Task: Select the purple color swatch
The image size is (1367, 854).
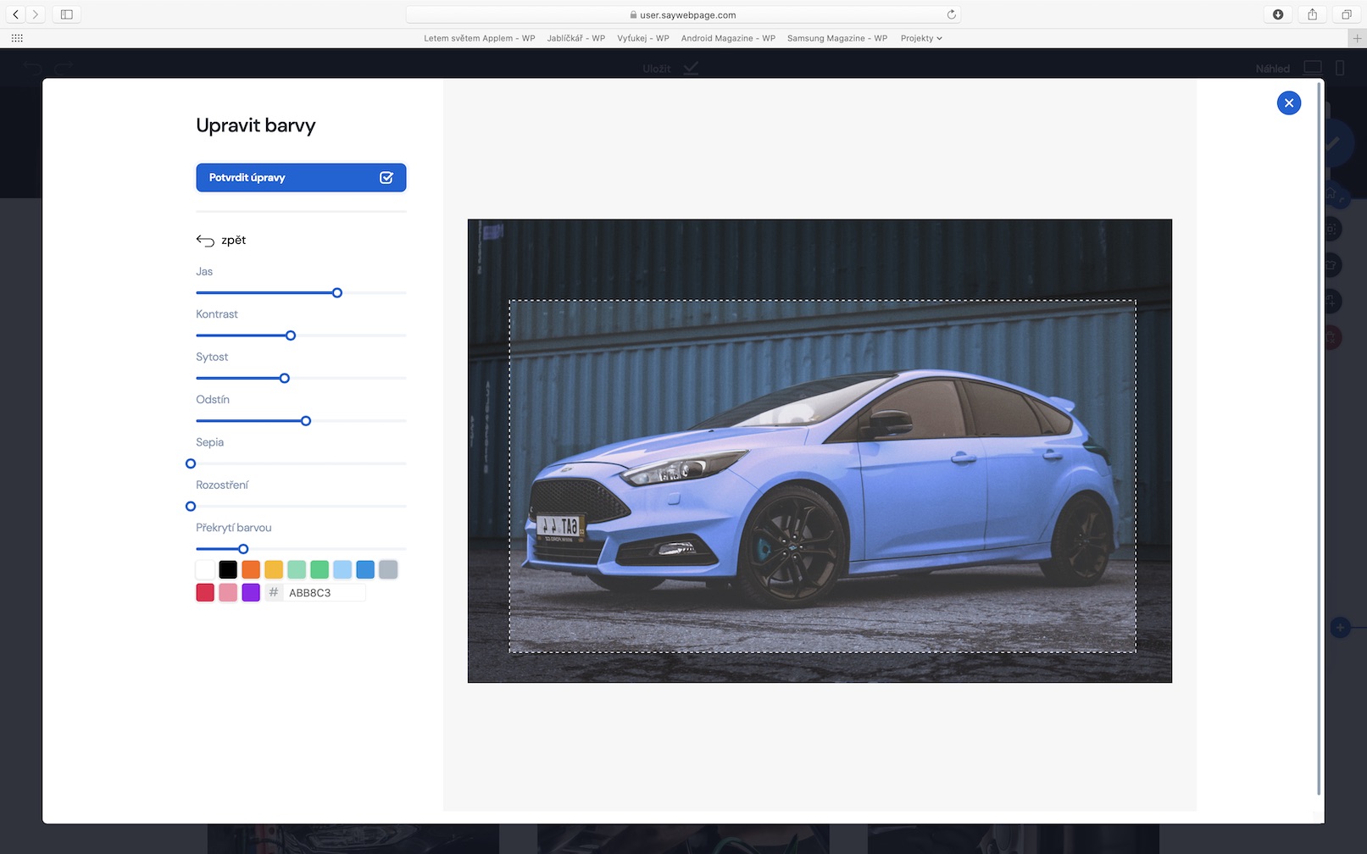Action: 251,592
